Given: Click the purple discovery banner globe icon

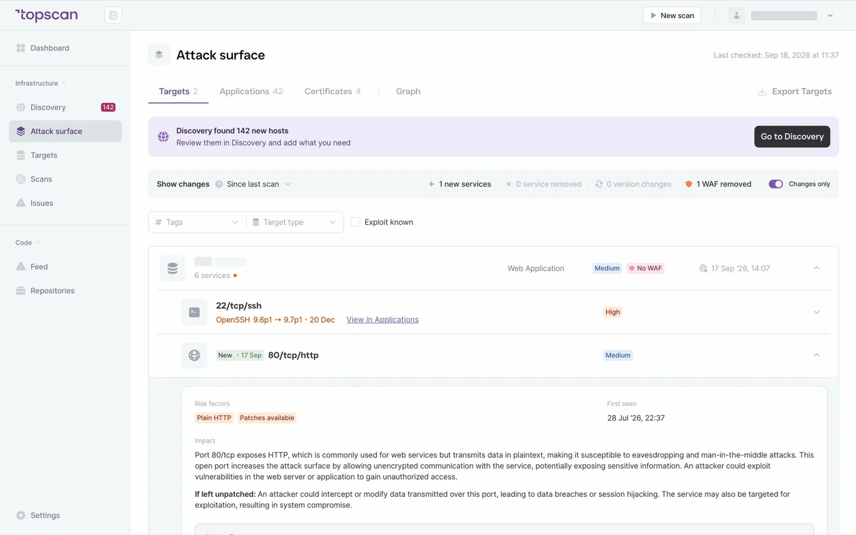Looking at the screenshot, I should coord(163,137).
